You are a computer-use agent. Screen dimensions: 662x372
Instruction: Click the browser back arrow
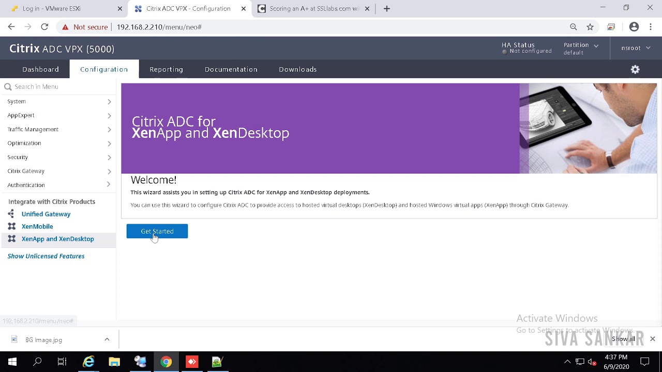11,27
